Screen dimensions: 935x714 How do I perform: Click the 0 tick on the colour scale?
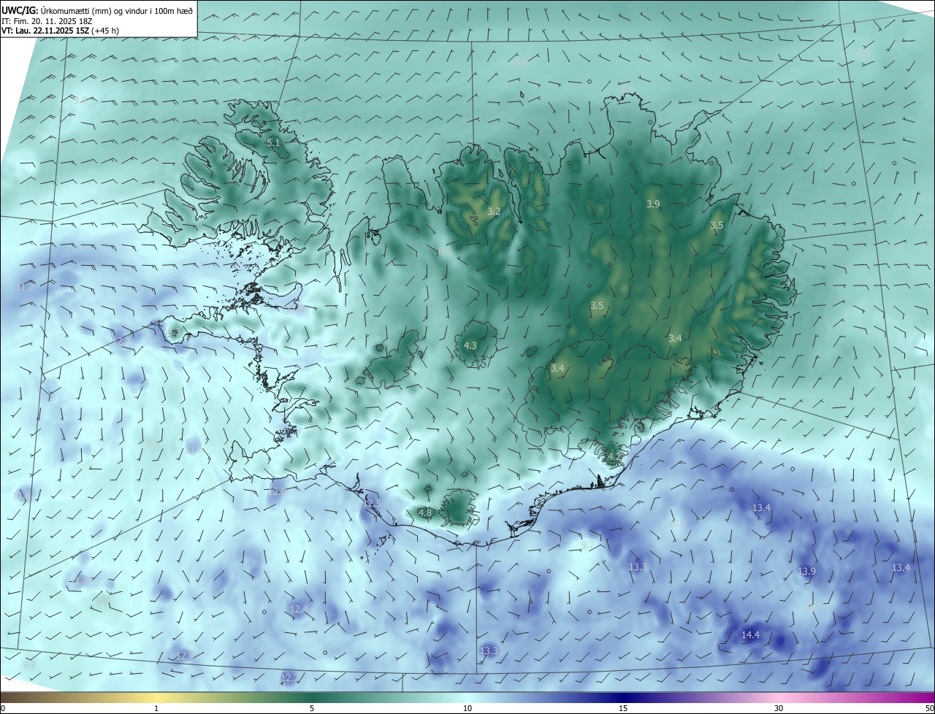tap(3, 708)
